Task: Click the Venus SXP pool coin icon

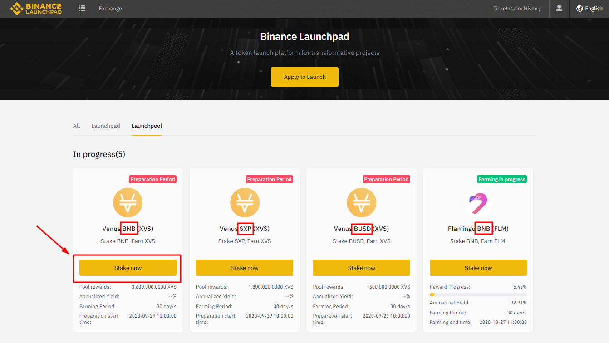Action: (x=245, y=202)
